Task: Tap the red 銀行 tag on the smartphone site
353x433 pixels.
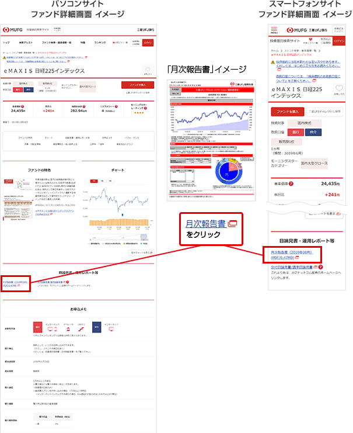Action: pos(296,132)
